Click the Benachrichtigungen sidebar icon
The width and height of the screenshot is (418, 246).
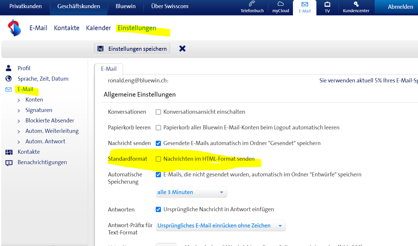coord(9,162)
